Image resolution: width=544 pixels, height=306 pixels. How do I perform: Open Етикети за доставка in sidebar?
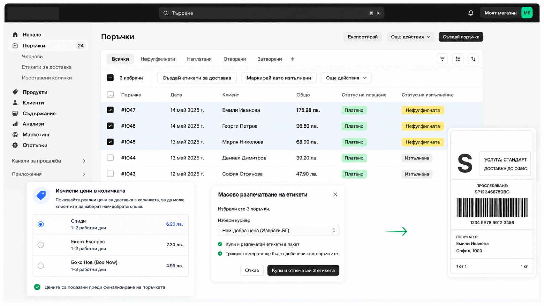click(47, 67)
